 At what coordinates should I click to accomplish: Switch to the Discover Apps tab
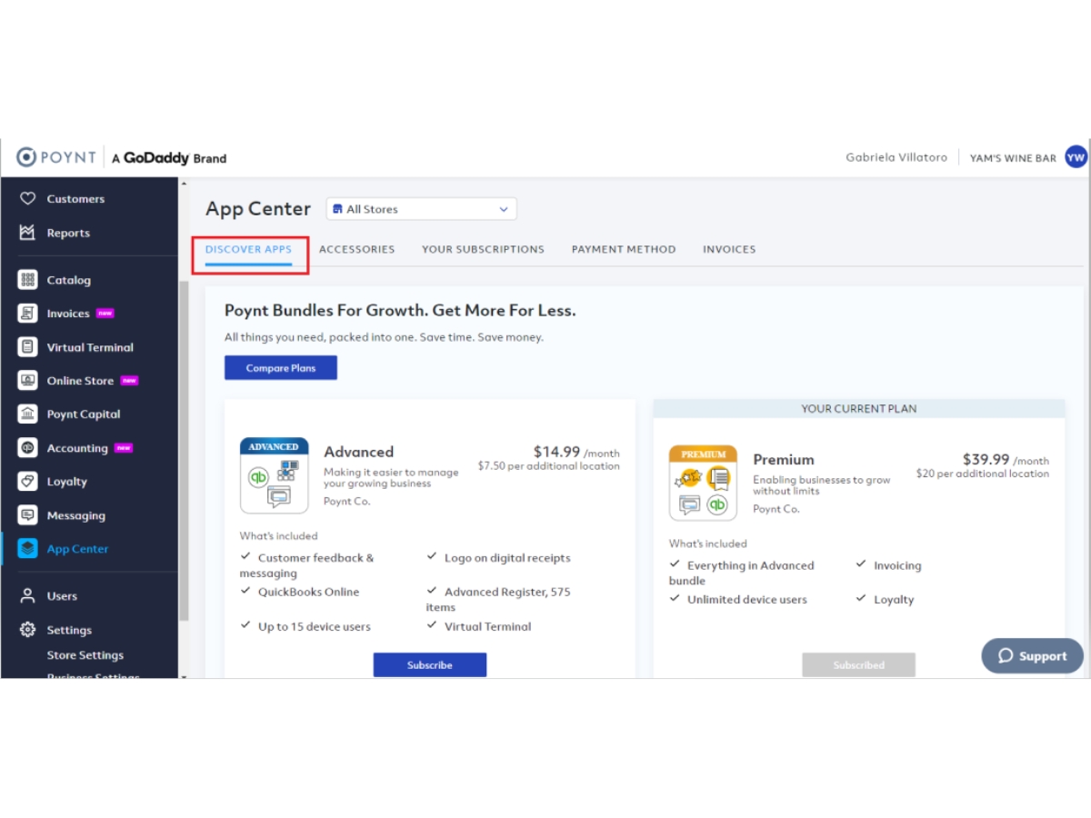coord(248,249)
